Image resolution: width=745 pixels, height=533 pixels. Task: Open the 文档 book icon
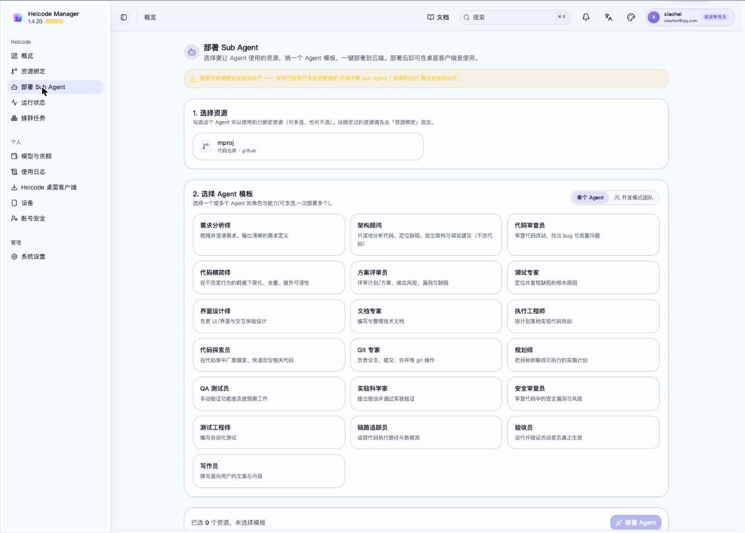[x=431, y=17]
